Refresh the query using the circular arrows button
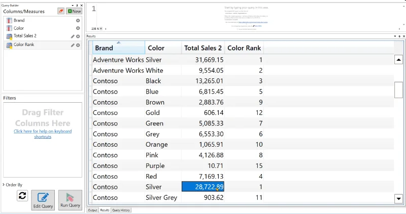This screenshot has height=214, width=406. point(22,196)
